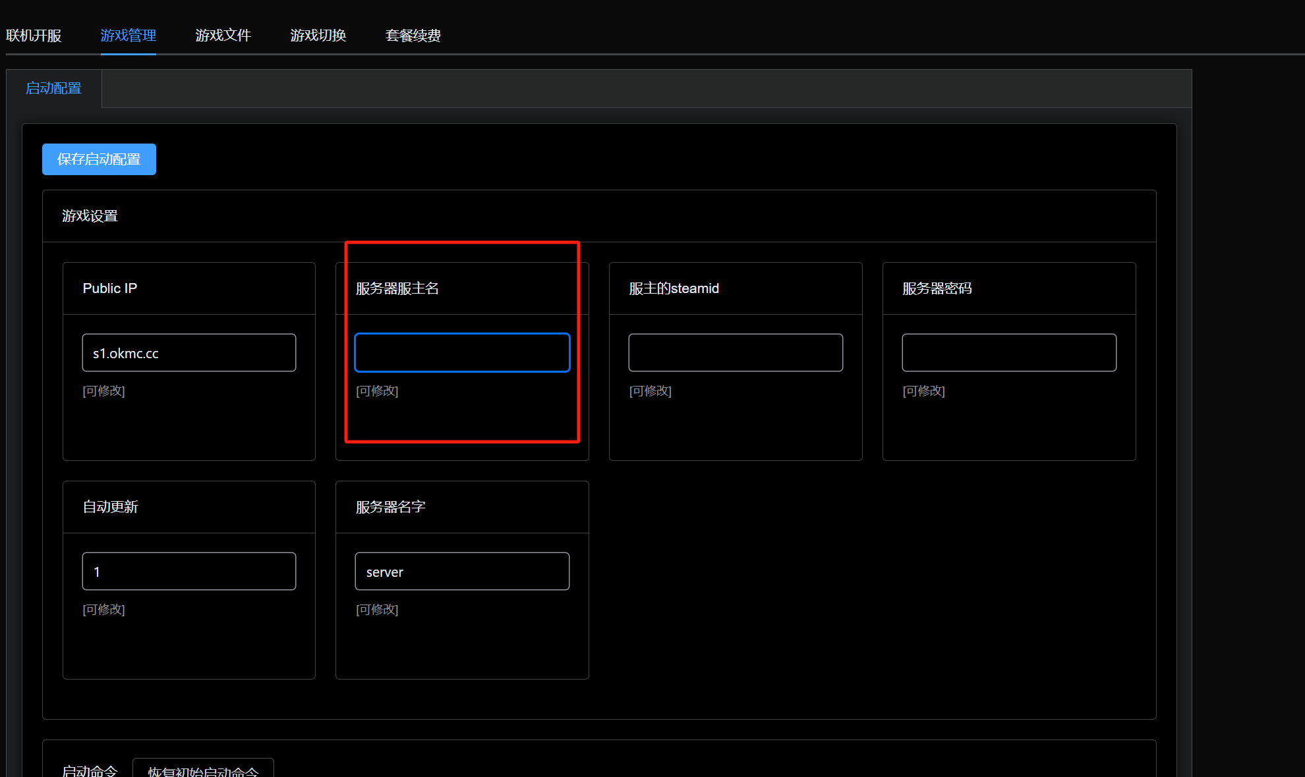
Task: Click the 恢复初始启动命令 button
Action: [203, 769]
